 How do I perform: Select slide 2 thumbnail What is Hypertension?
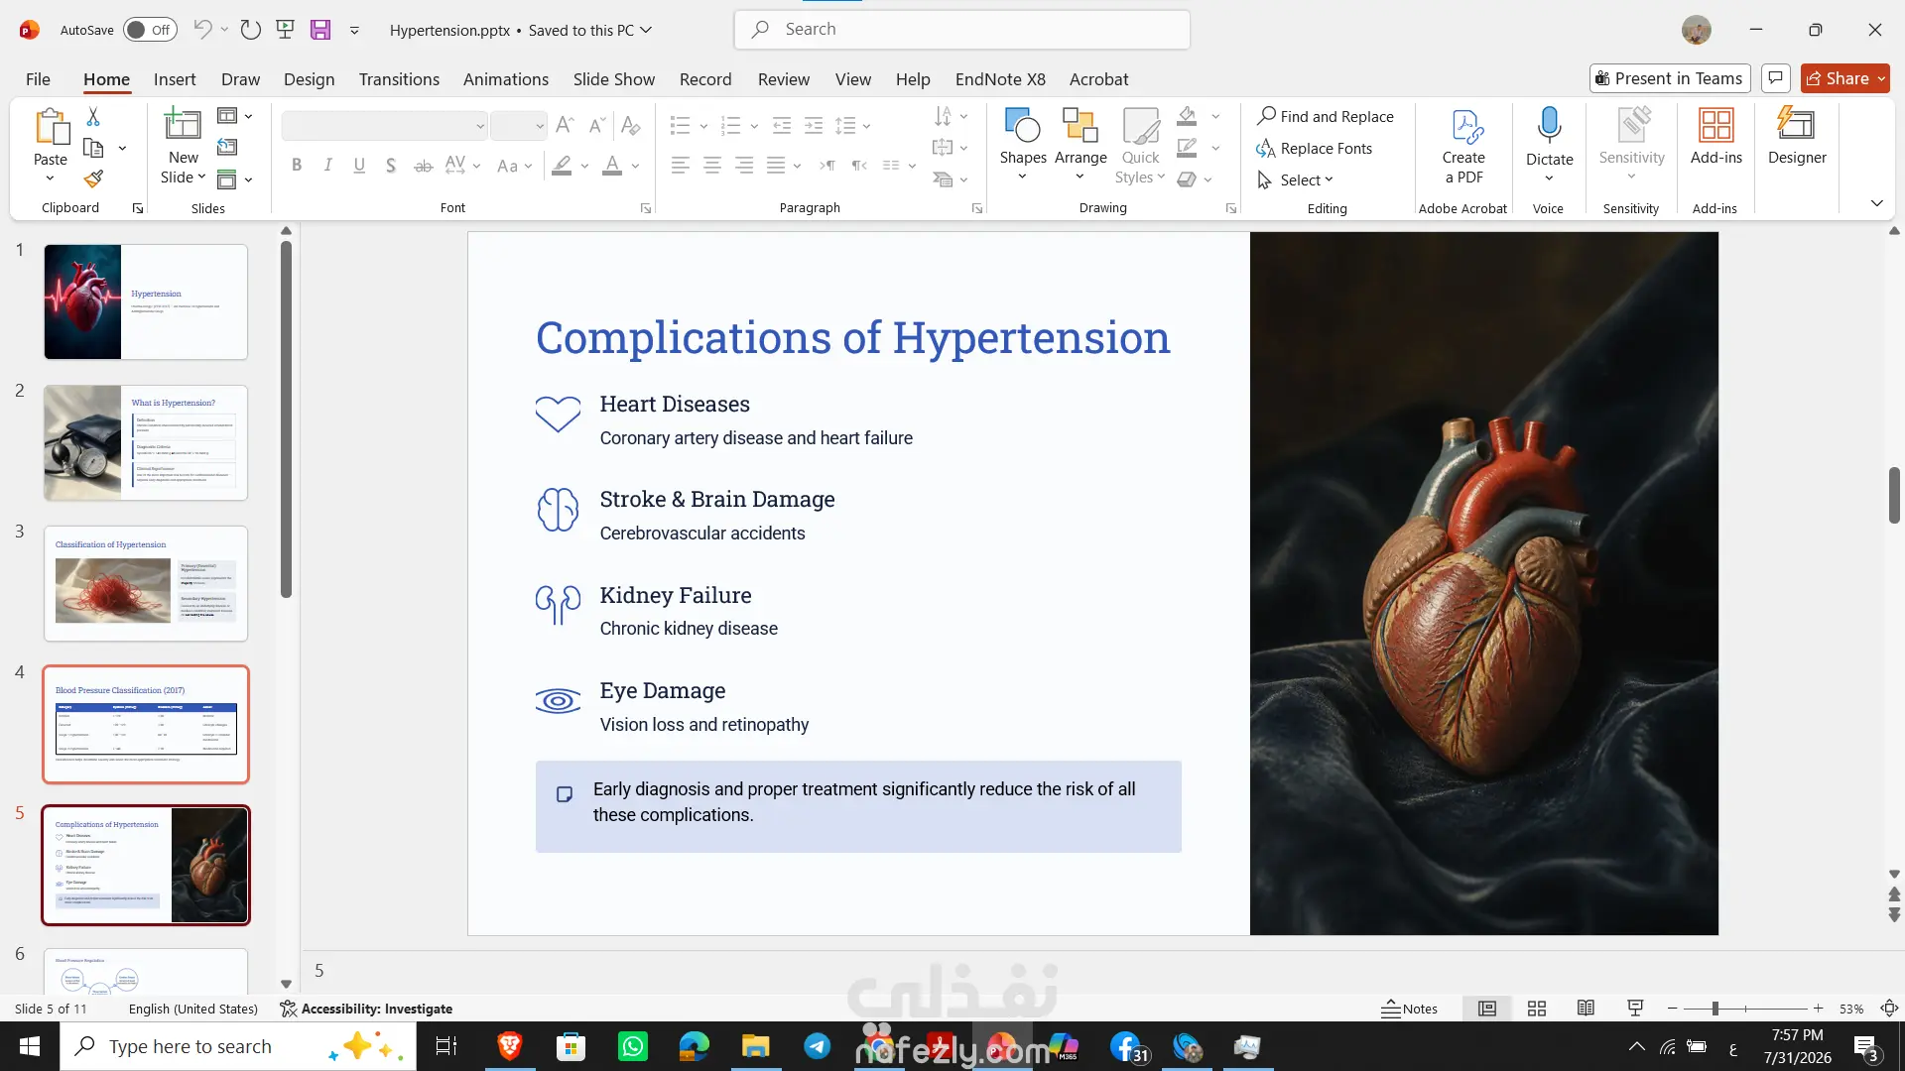click(x=146, y=442)
